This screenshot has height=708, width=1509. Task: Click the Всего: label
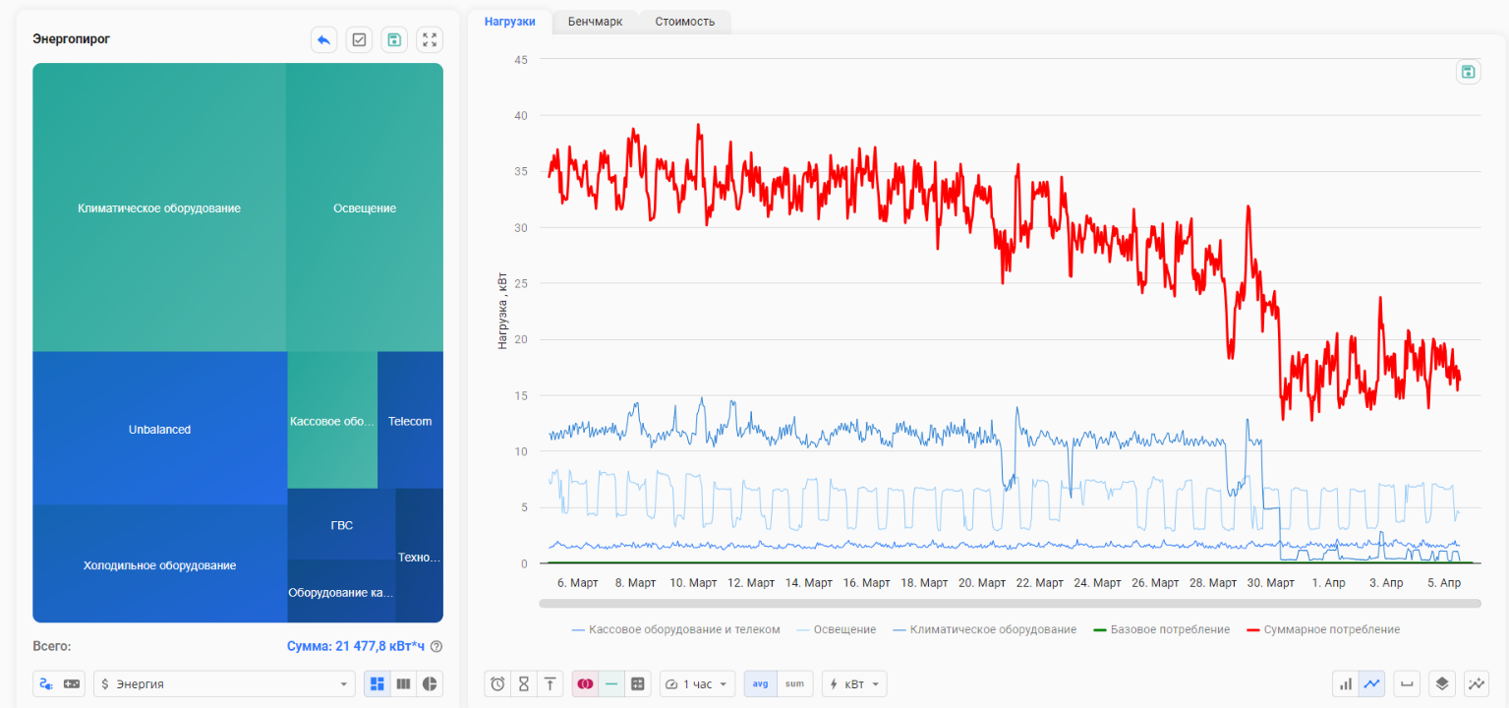pos(52,646)
